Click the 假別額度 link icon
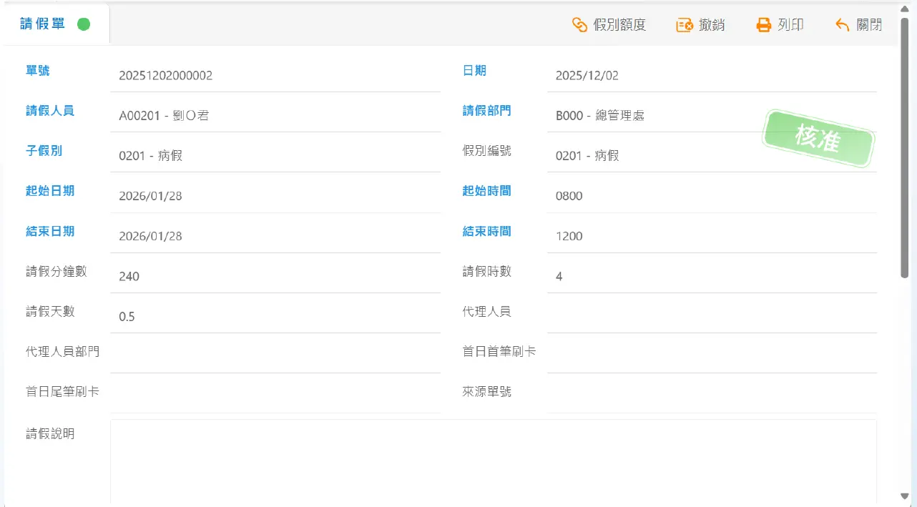This screenshot has width=917, height=507. click(579, 25)
